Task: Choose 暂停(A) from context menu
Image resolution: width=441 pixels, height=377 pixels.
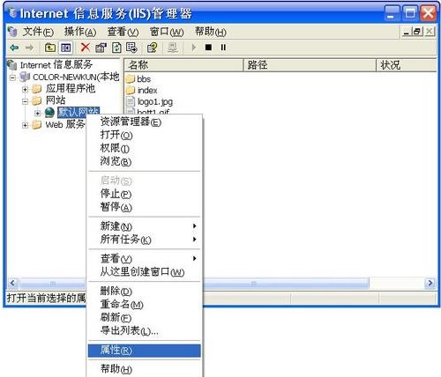Action: pos(145,207)
